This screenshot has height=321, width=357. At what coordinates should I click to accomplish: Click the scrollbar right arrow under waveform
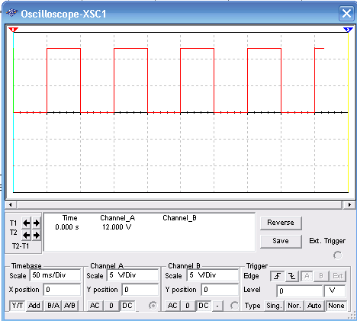point(349,205)
